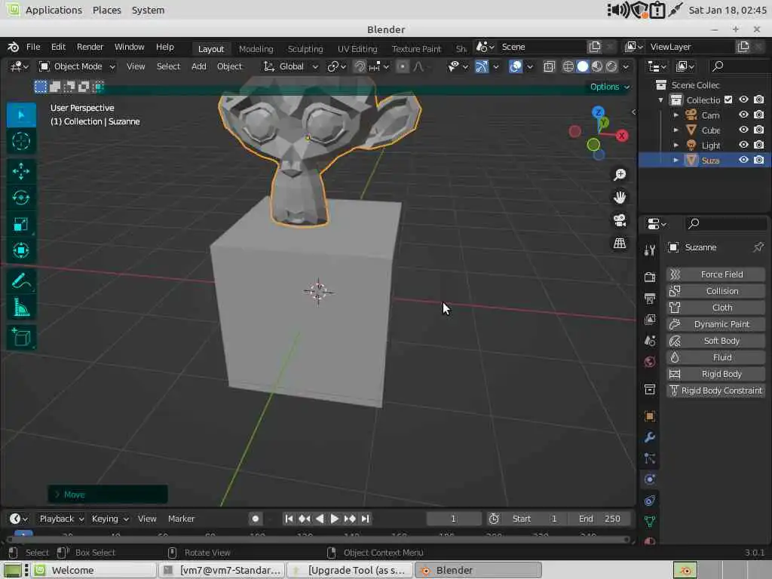Select the Cursor tool in toolbar
Image resolution: width=772 pixels, height=579 pixels.
20,141
